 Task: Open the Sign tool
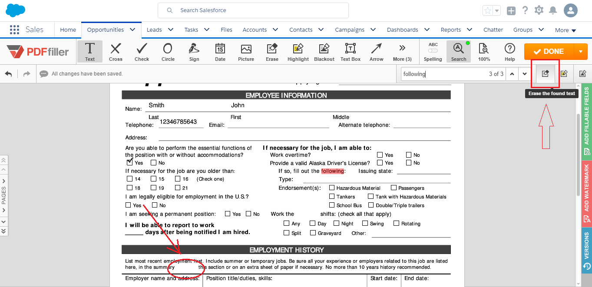pyautogui.click(x=194, y=51)
